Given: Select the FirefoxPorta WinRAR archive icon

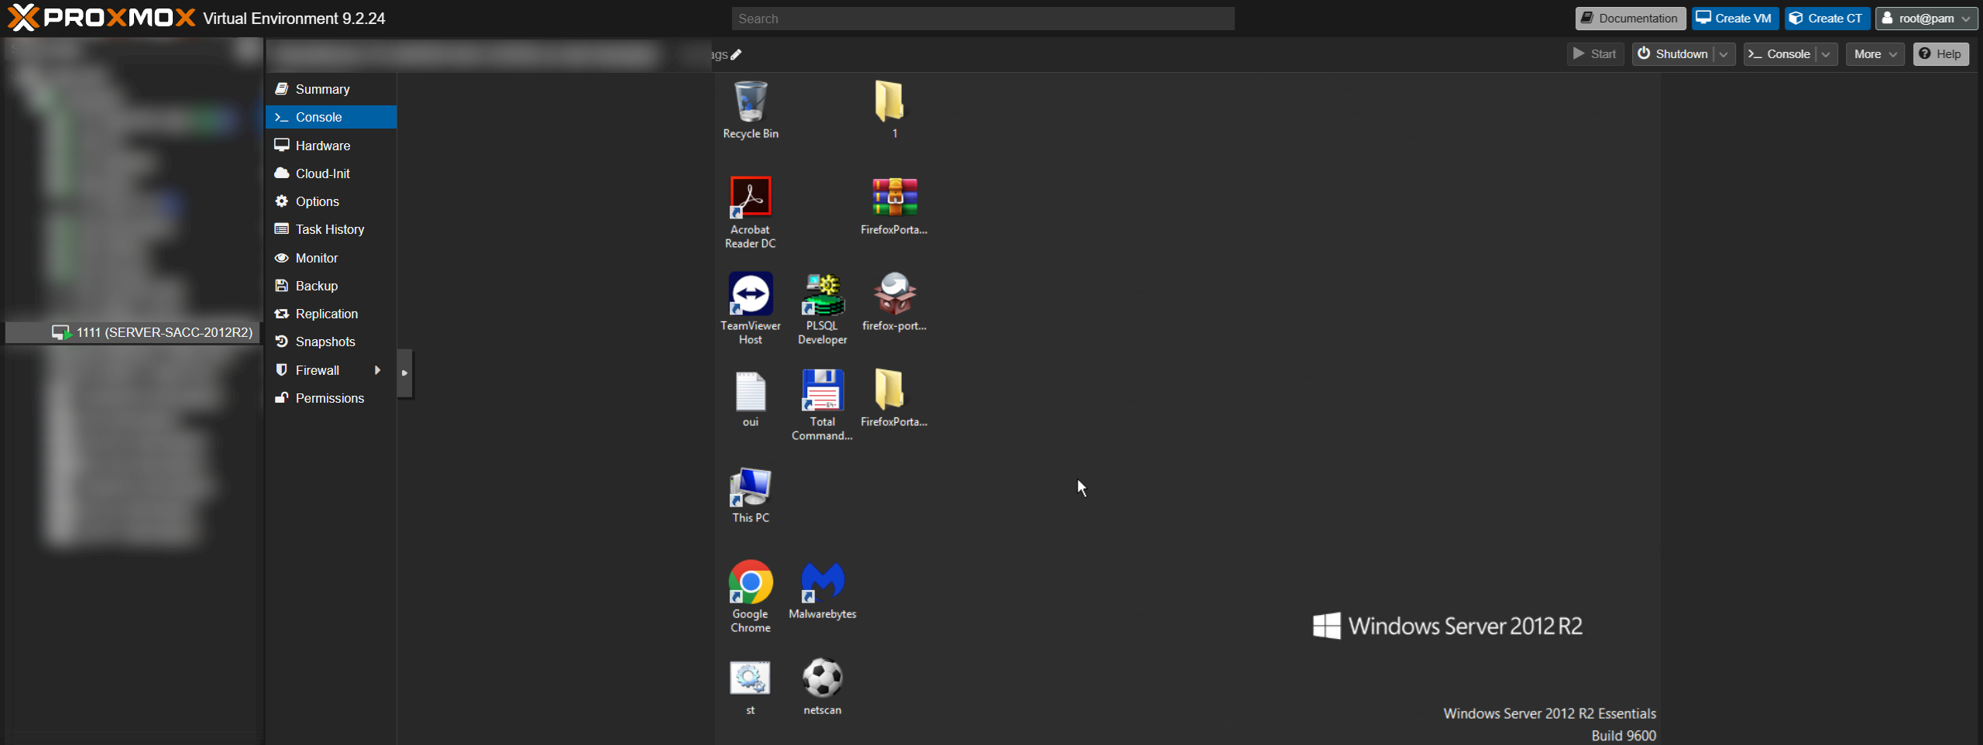Looking at the screenshot, I should click(x=894, y=206).
